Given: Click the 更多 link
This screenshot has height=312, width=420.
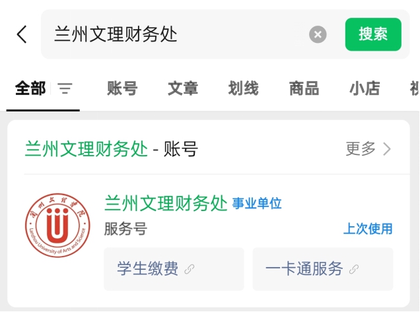Looking at the screenshot, I should pyautogui.click(x=361, y=148).
